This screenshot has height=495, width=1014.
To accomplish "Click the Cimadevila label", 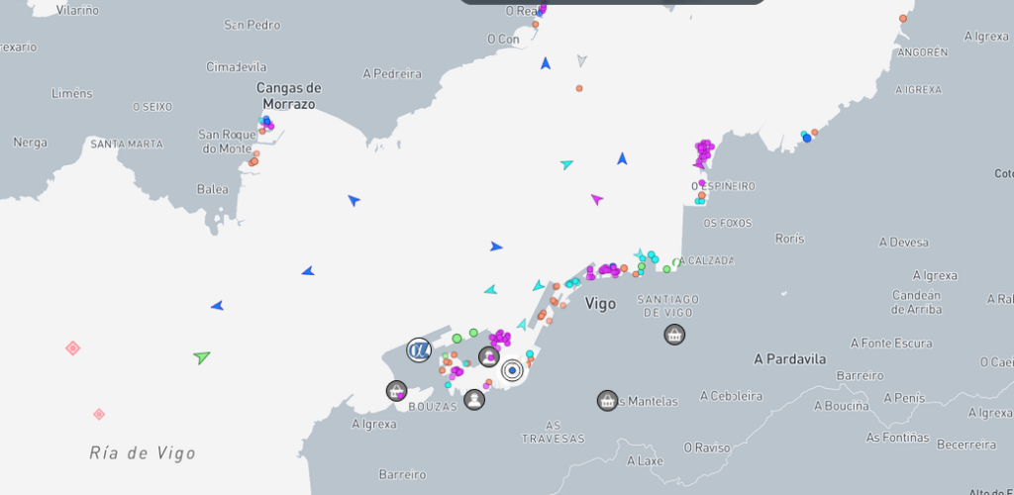I will (x=236, y=66).
